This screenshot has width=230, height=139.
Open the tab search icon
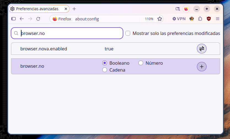[x=178, y=9]
